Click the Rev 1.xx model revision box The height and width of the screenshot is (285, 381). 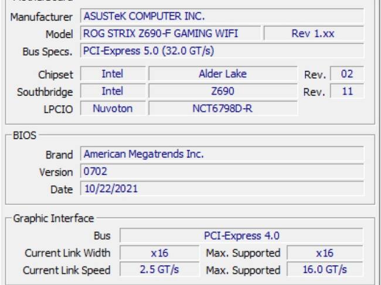[x=313, y=33]
